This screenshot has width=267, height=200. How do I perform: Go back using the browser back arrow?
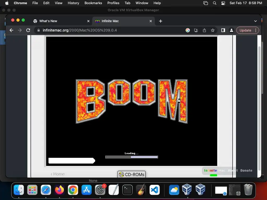click(x=11, y=30)
